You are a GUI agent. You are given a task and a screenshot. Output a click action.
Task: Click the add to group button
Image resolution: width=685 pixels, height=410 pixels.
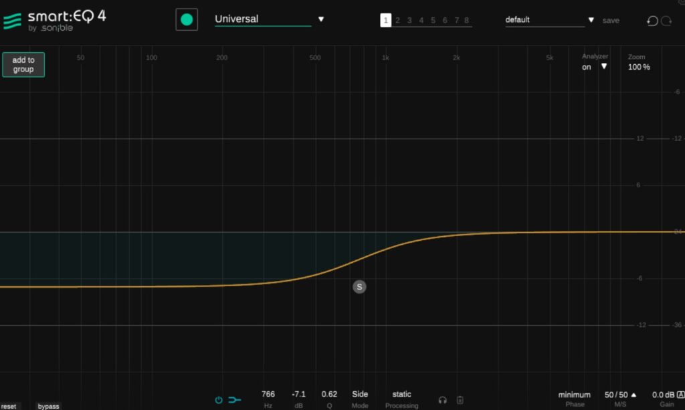point(23,65)
